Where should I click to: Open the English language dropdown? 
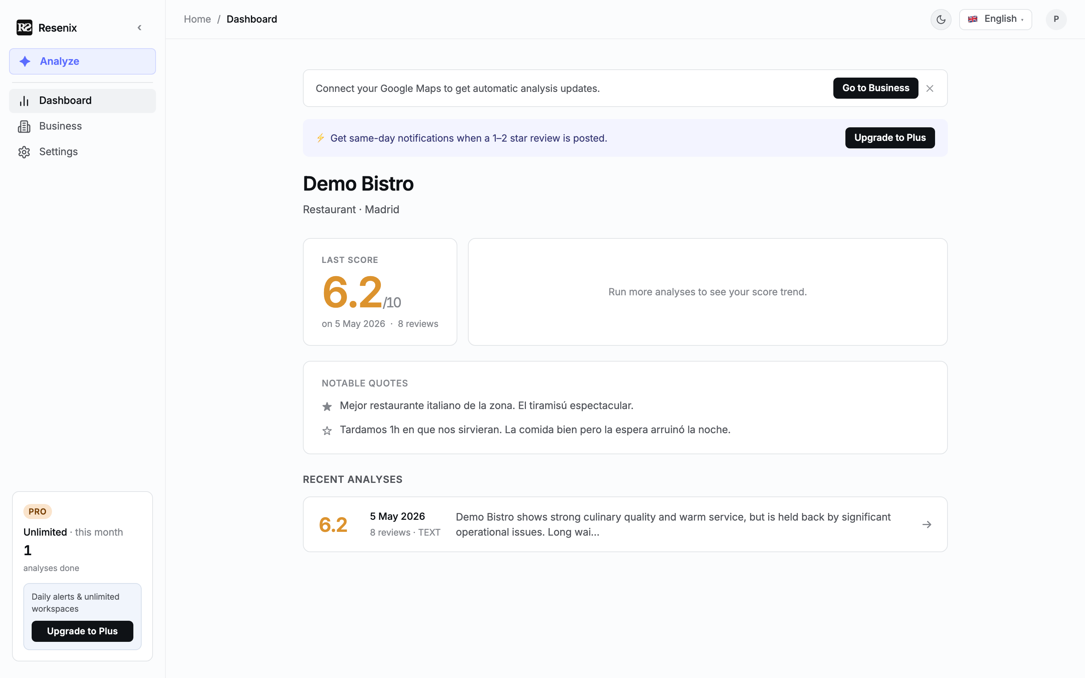[995, 19]
